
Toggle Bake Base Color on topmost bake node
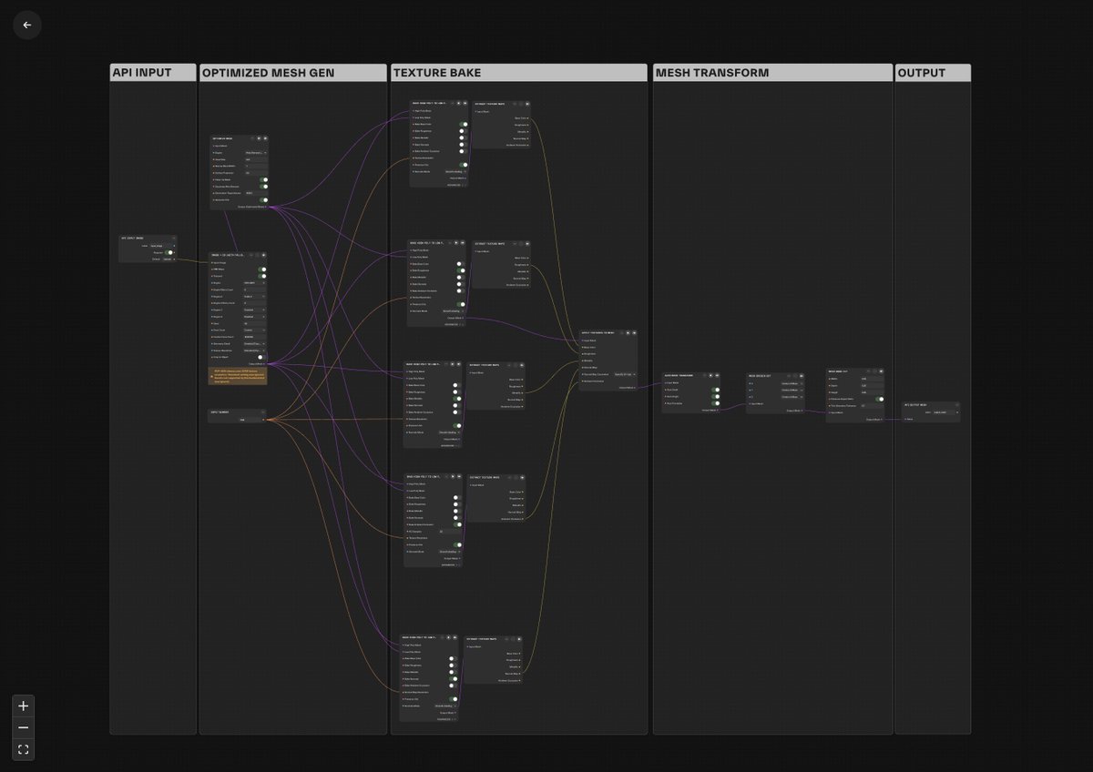tap(463, 124)
